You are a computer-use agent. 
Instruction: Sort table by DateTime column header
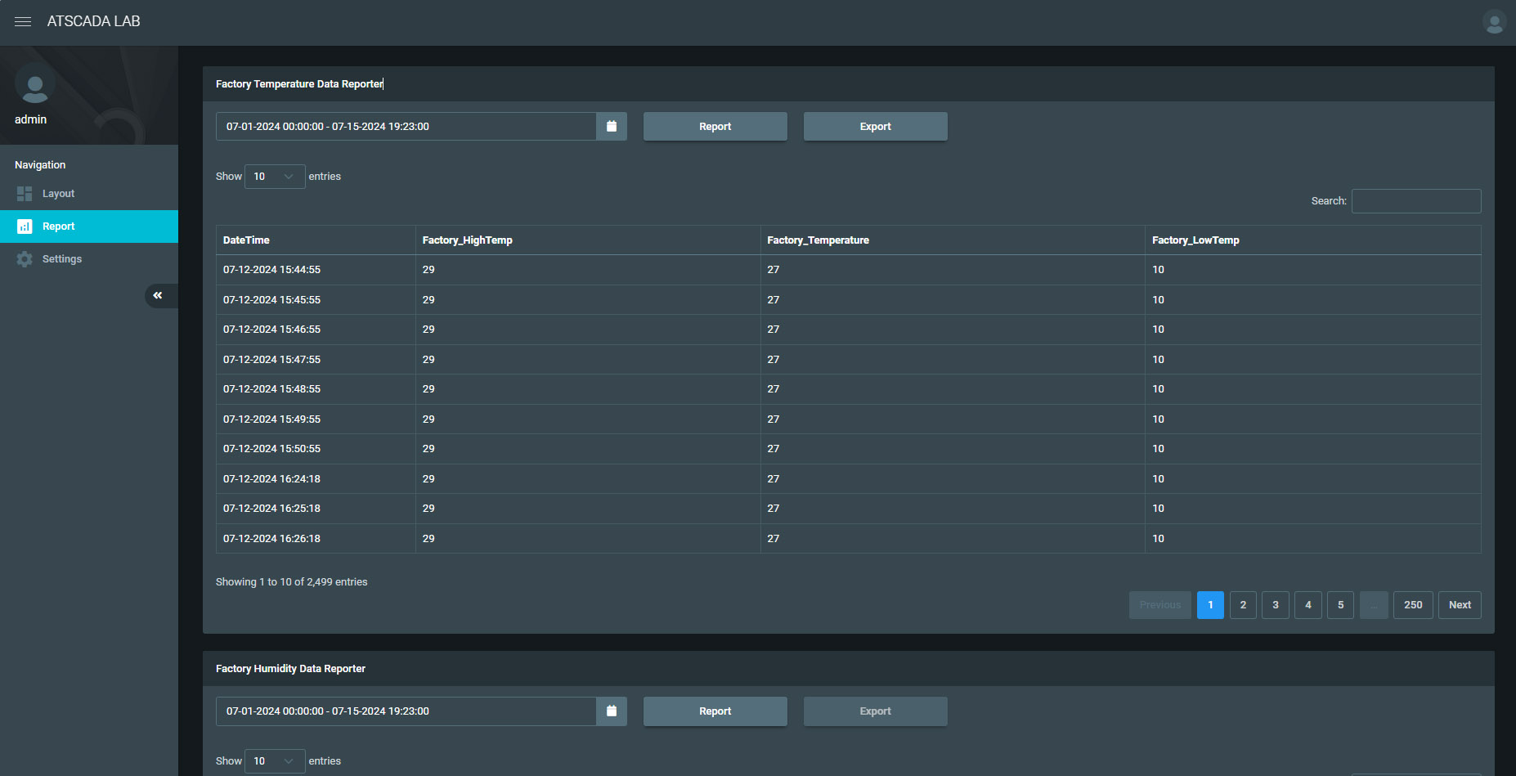tap(246, 240)
